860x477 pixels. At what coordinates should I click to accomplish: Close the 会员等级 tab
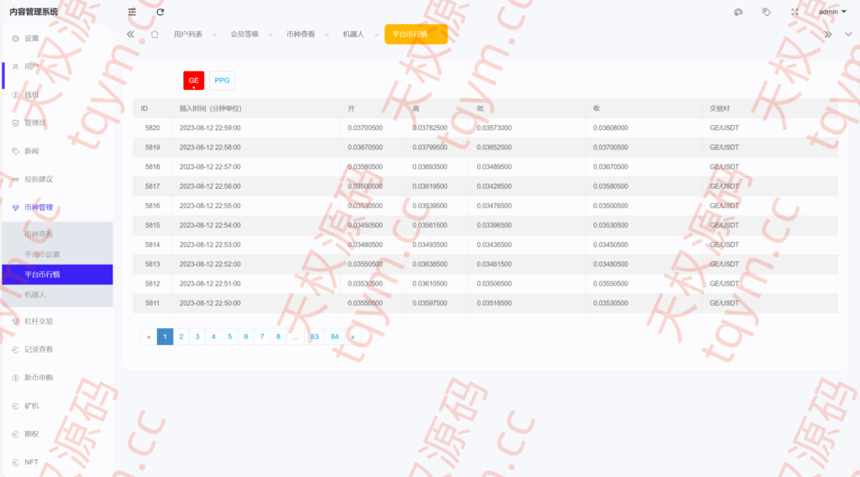[270, 34]
